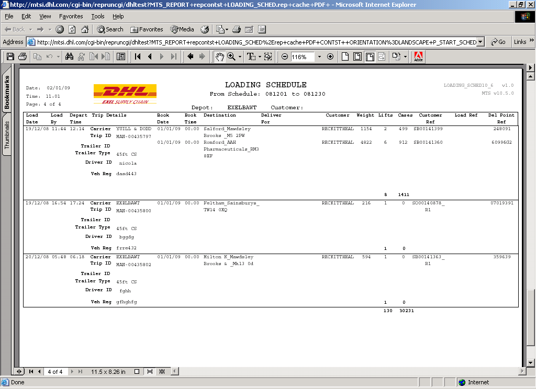Open the File menu
536x389 pixels.
click(x=9, y=16)
